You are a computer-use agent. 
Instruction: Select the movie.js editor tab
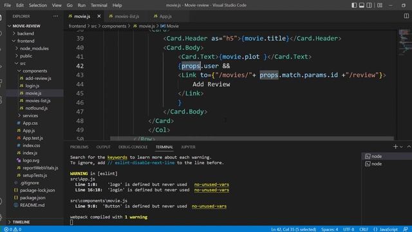pos(82,16)
